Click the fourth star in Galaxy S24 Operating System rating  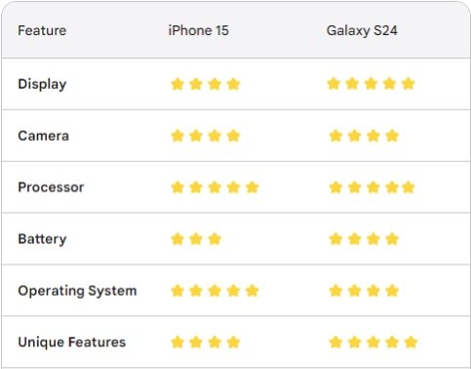coord(392,291)
